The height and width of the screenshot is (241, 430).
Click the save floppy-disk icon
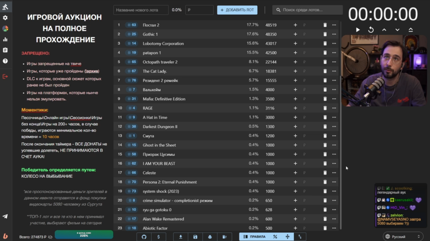(x=195, y=237)
